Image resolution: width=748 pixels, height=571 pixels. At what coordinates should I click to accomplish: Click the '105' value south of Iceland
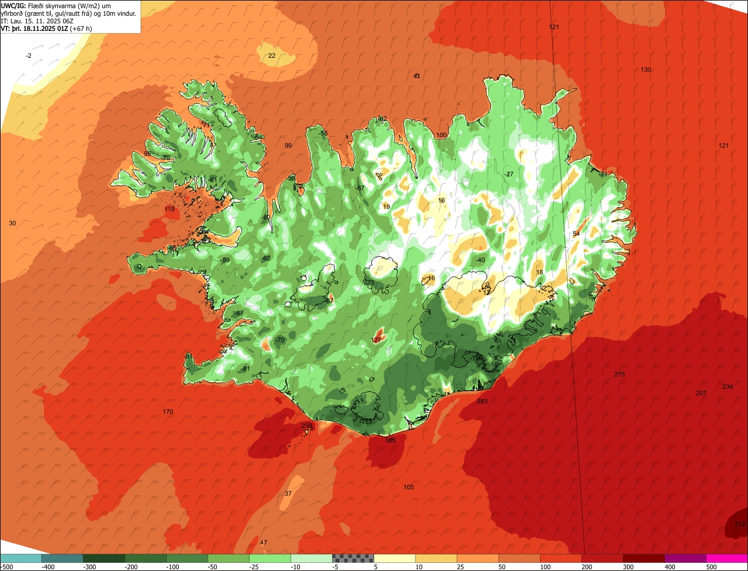[408, 487]
